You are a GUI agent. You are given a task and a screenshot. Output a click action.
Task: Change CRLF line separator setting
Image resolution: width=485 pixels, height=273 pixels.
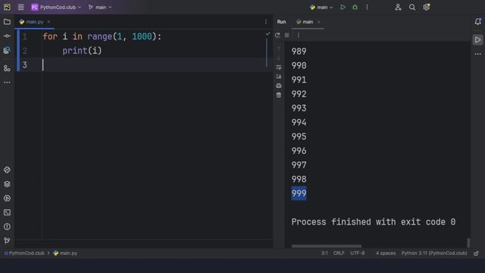pyautogui.click(x=339, y=253)
